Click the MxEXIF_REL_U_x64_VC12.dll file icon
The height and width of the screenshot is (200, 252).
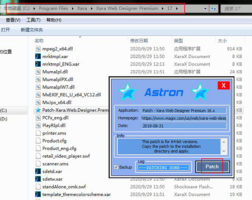[x=38, y=95]
